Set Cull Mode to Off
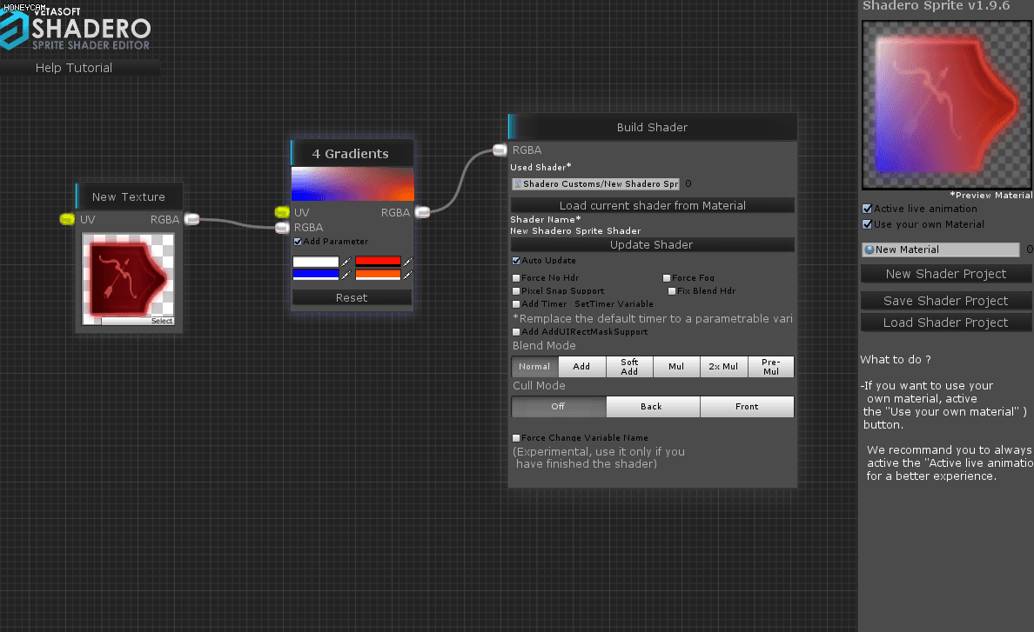 (x=559, y=406)
